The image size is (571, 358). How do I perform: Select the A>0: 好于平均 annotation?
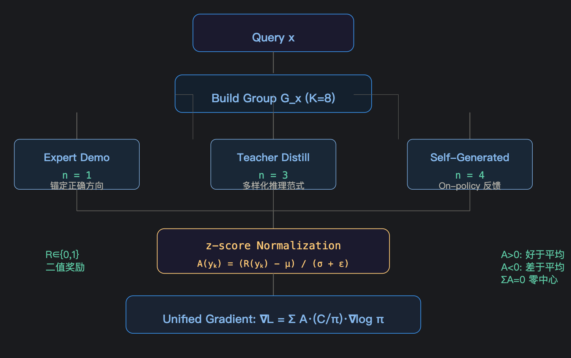click(532, 254)
